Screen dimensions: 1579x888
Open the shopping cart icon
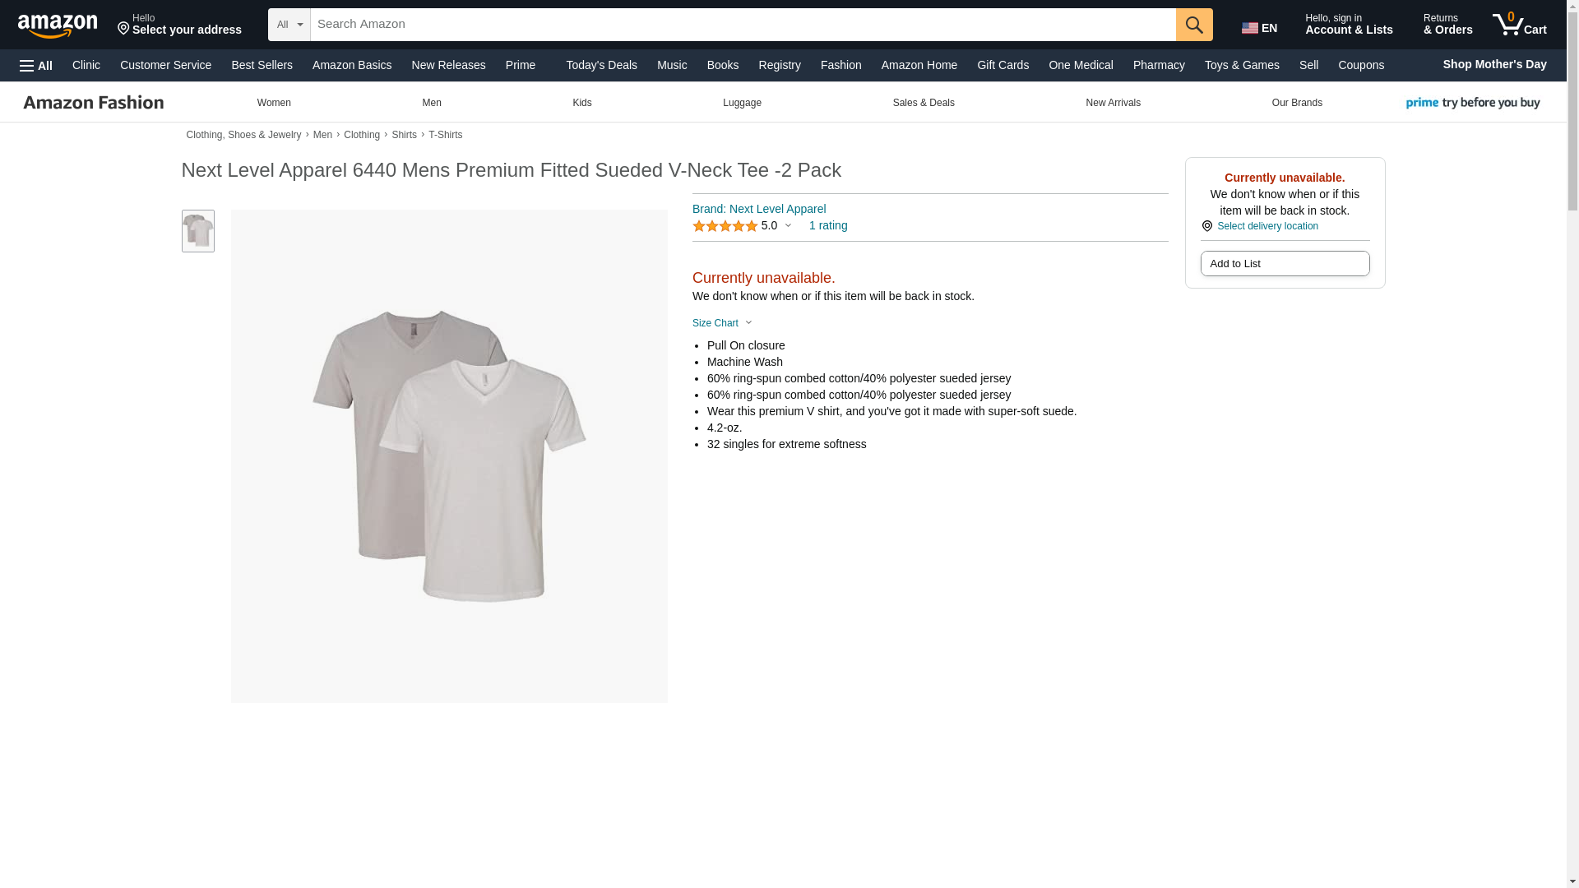1518,25
